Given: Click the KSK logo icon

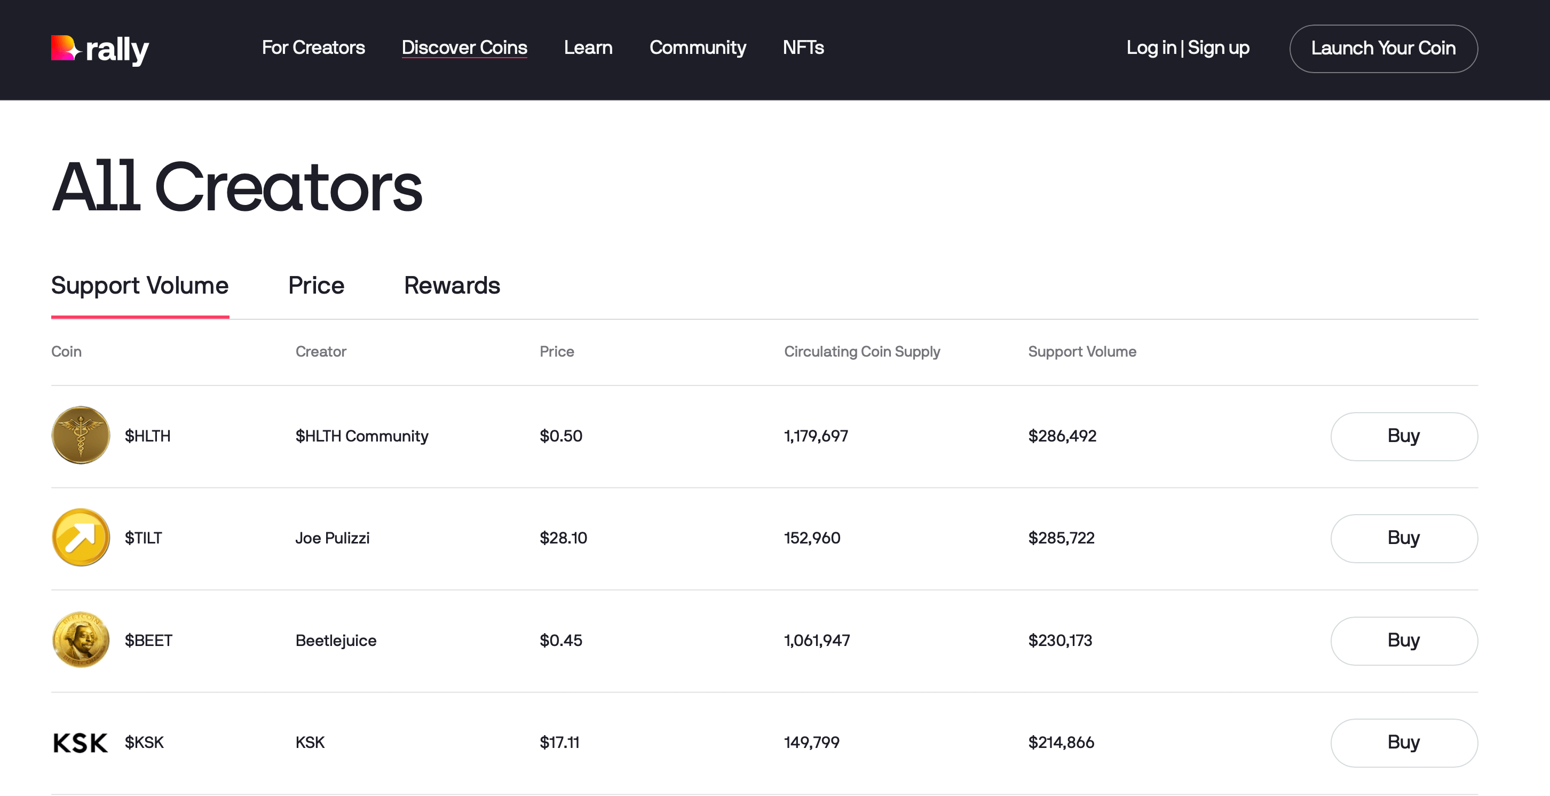Looking at the screenshot, I should (81, 743).
